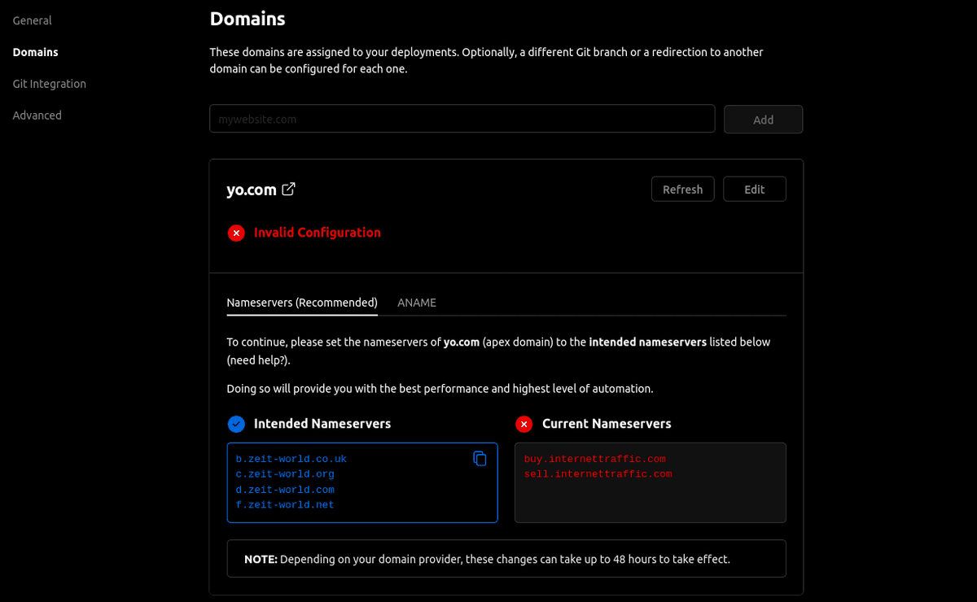The image size is (977, 602).
Task: Select Domains in the sidebar
Action: [x=35, y=52]
